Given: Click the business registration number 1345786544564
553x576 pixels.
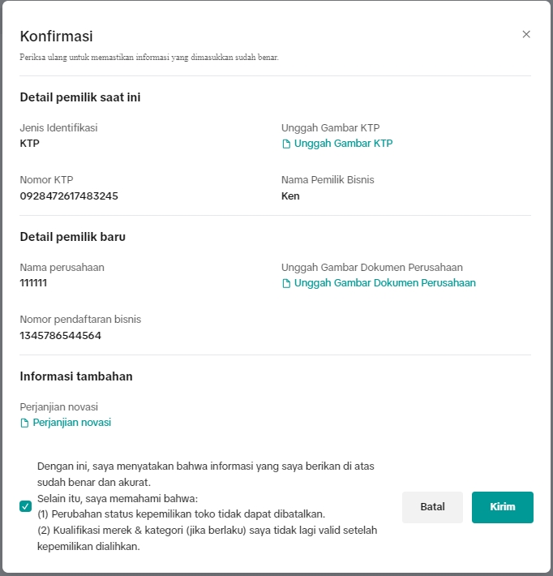Looking at the screenshot, I should [x=60, y=335].
